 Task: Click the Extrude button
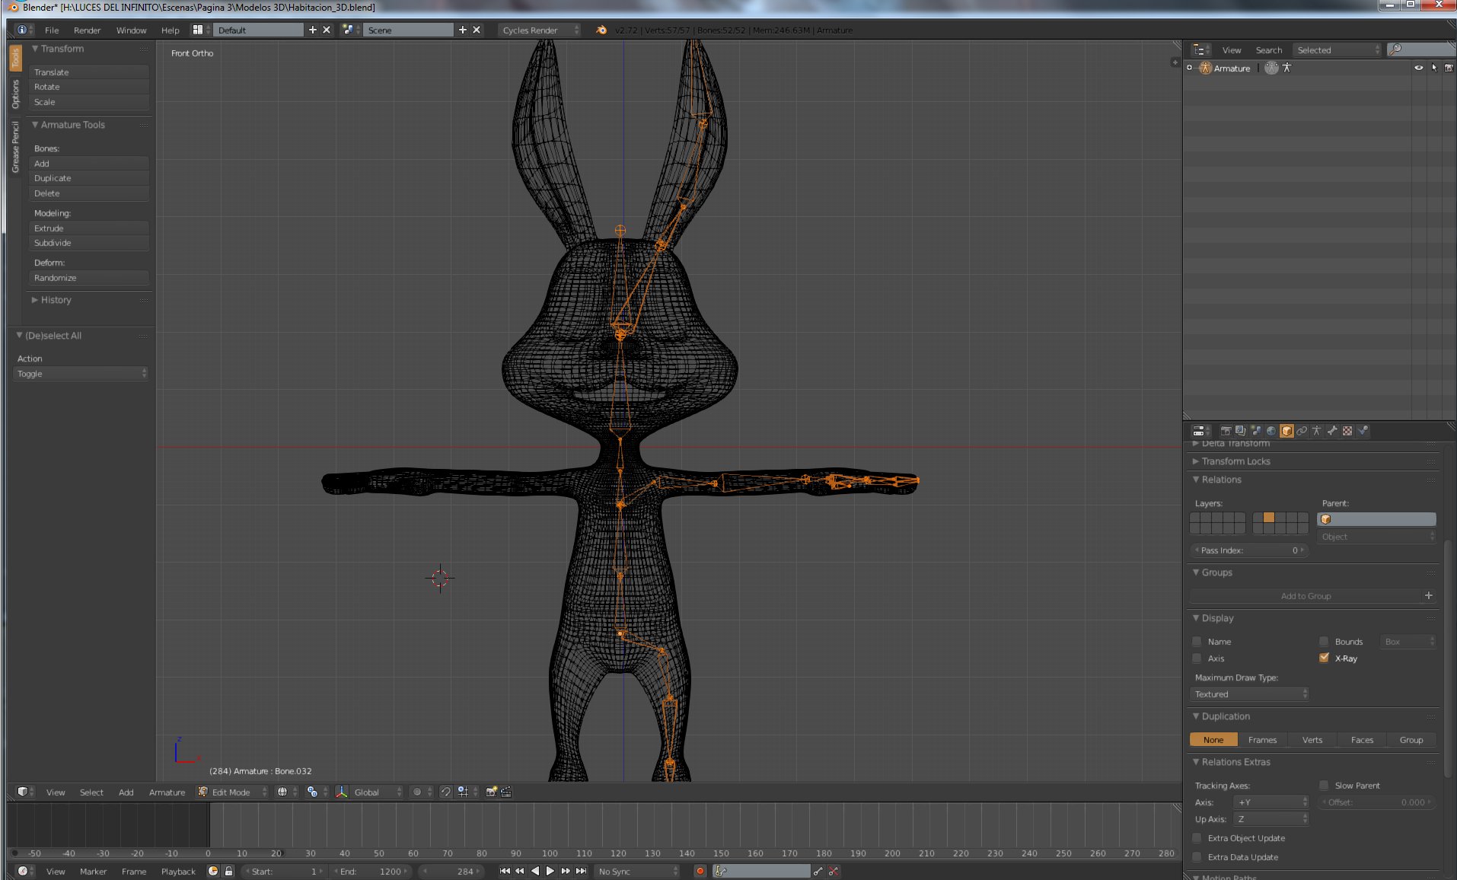tap(89, 228)
